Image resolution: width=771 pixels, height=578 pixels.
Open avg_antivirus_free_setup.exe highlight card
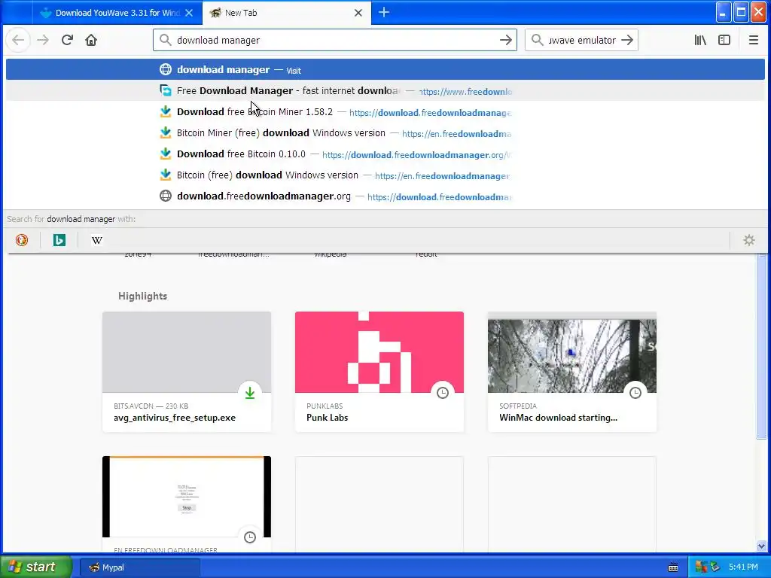187,372
